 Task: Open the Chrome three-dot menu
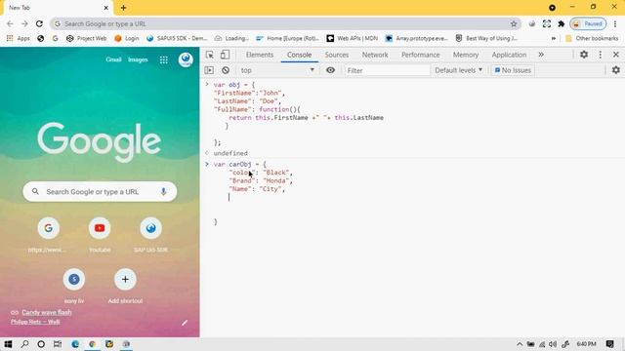click(x=615, y=23)
